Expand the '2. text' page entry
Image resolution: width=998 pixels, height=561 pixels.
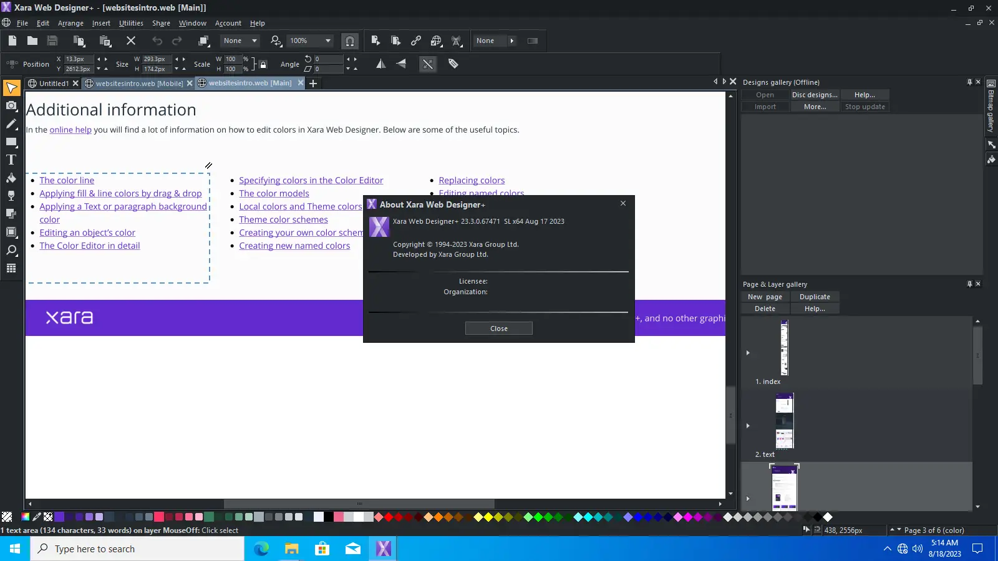[x=748, y=426]
